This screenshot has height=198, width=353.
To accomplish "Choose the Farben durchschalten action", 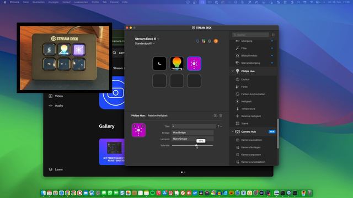I will (x=253, y=94).
